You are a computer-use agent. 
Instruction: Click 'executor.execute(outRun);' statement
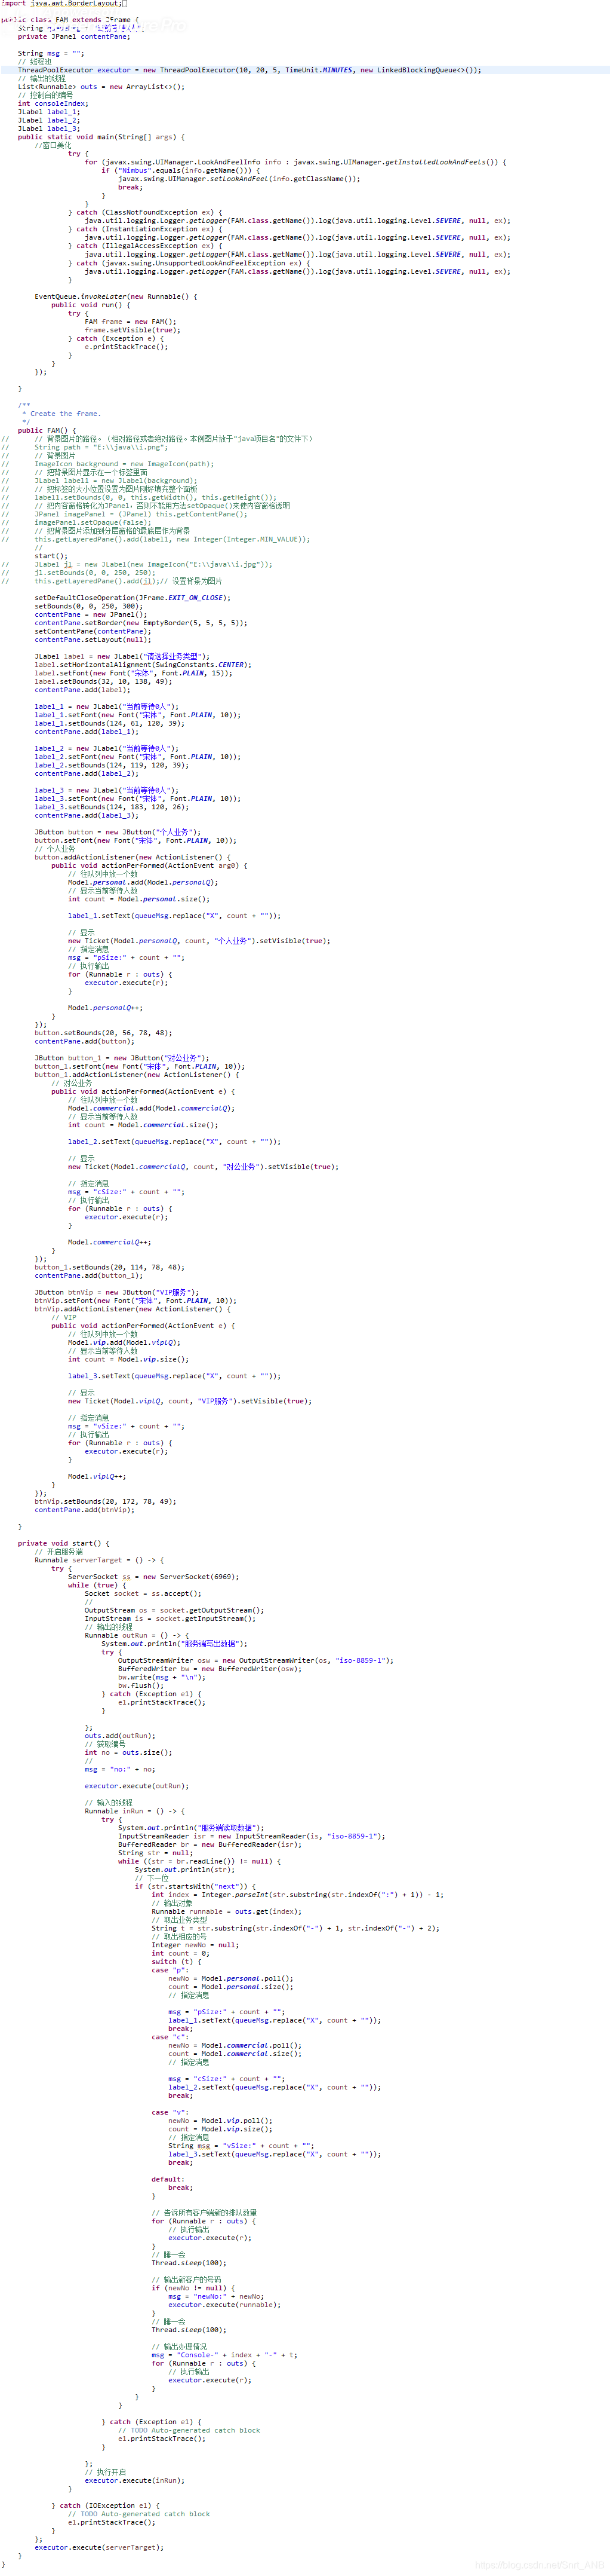click(137, 1786)
